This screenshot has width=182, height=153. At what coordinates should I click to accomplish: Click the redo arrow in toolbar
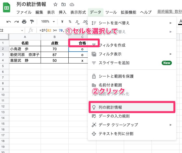pyautogui.click(x=16, y=21)
